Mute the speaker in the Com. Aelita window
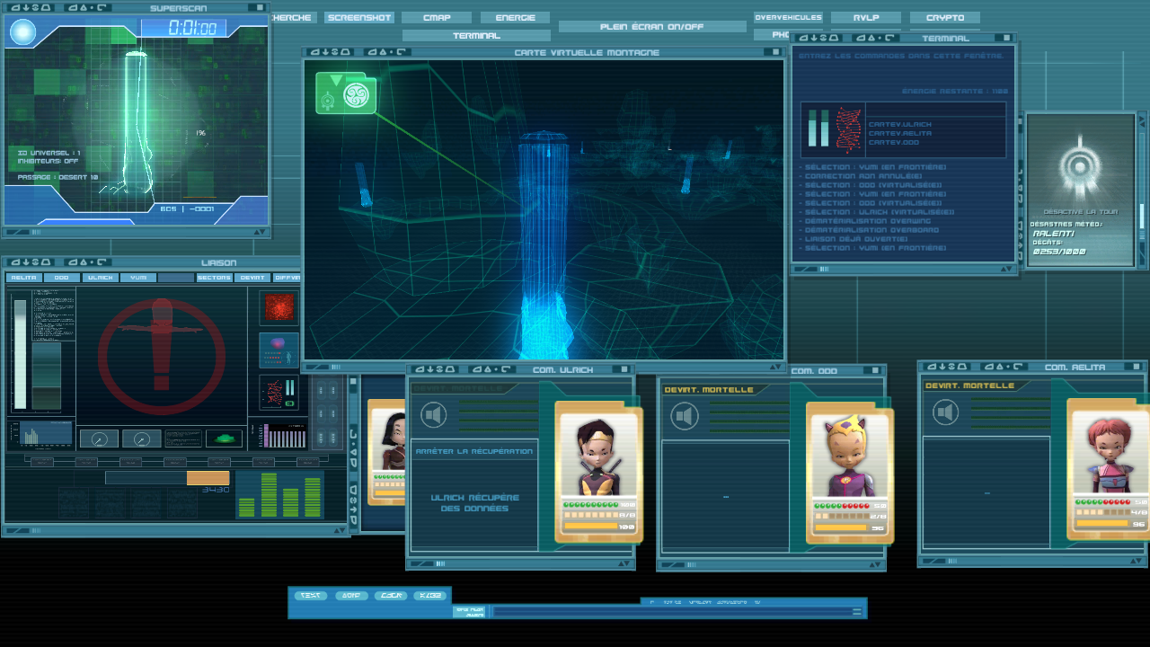Viewport: 1150px width, 647px height. pyautogui.click(x=944, y=412)
